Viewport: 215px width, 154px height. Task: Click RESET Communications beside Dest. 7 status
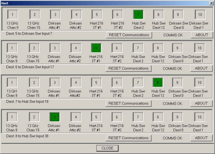[129, 103]
